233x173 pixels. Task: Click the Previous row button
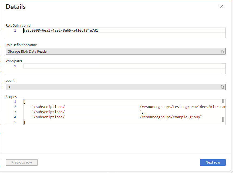[x=22, y=162]
